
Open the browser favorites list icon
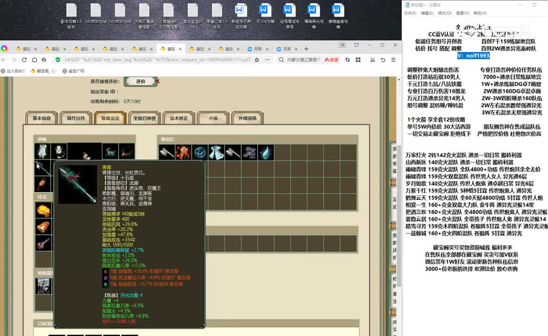[44, 60]
